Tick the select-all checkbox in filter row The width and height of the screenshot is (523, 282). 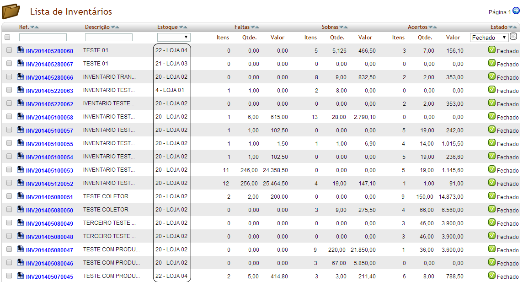7,37
